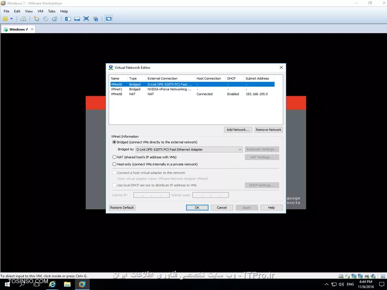Click the Automatic Settings button

262,149
